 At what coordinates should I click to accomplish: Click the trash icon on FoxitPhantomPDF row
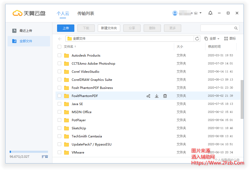[x=165, y=96]
